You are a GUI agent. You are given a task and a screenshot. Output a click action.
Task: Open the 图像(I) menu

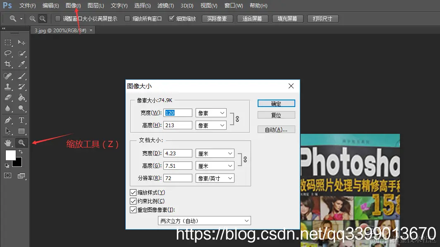tap(73, 5)
